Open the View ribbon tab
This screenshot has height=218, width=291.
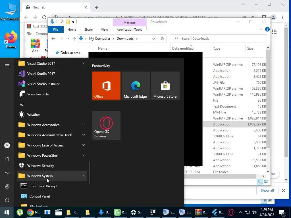(x=104, y=30)
